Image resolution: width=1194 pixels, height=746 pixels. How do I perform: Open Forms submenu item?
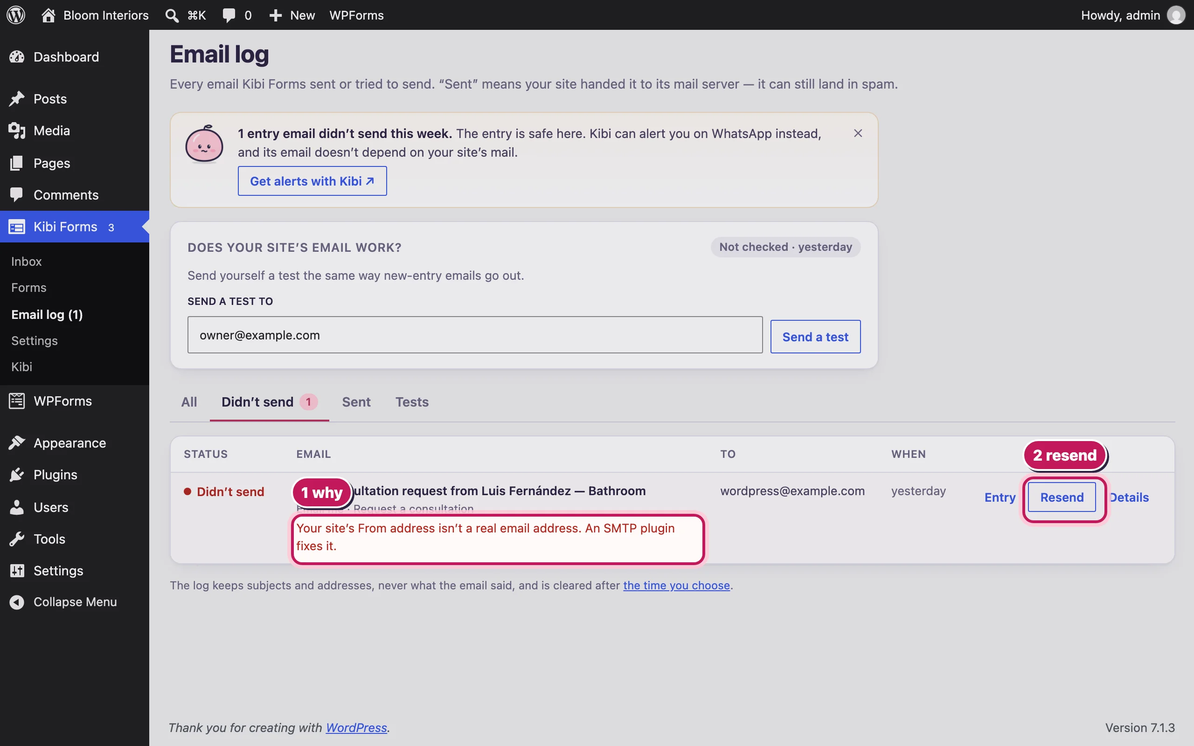click(x=29, y=288)
